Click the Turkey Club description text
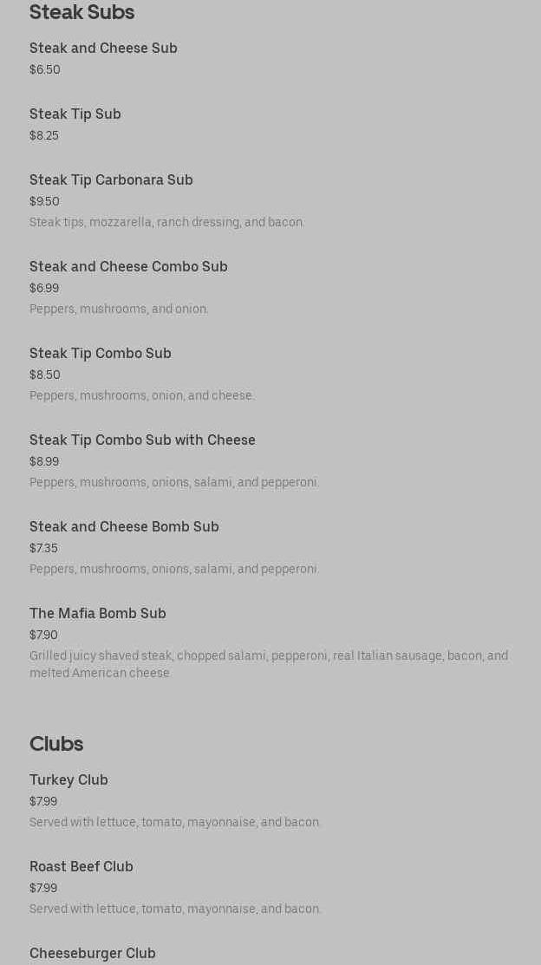Screen dimensions: 541x965 175,822
